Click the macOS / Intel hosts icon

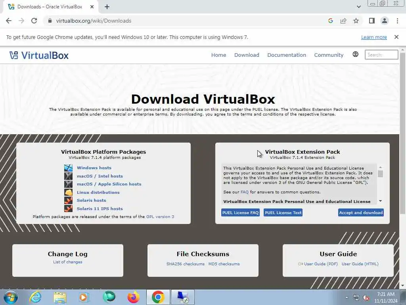point(68,176)
